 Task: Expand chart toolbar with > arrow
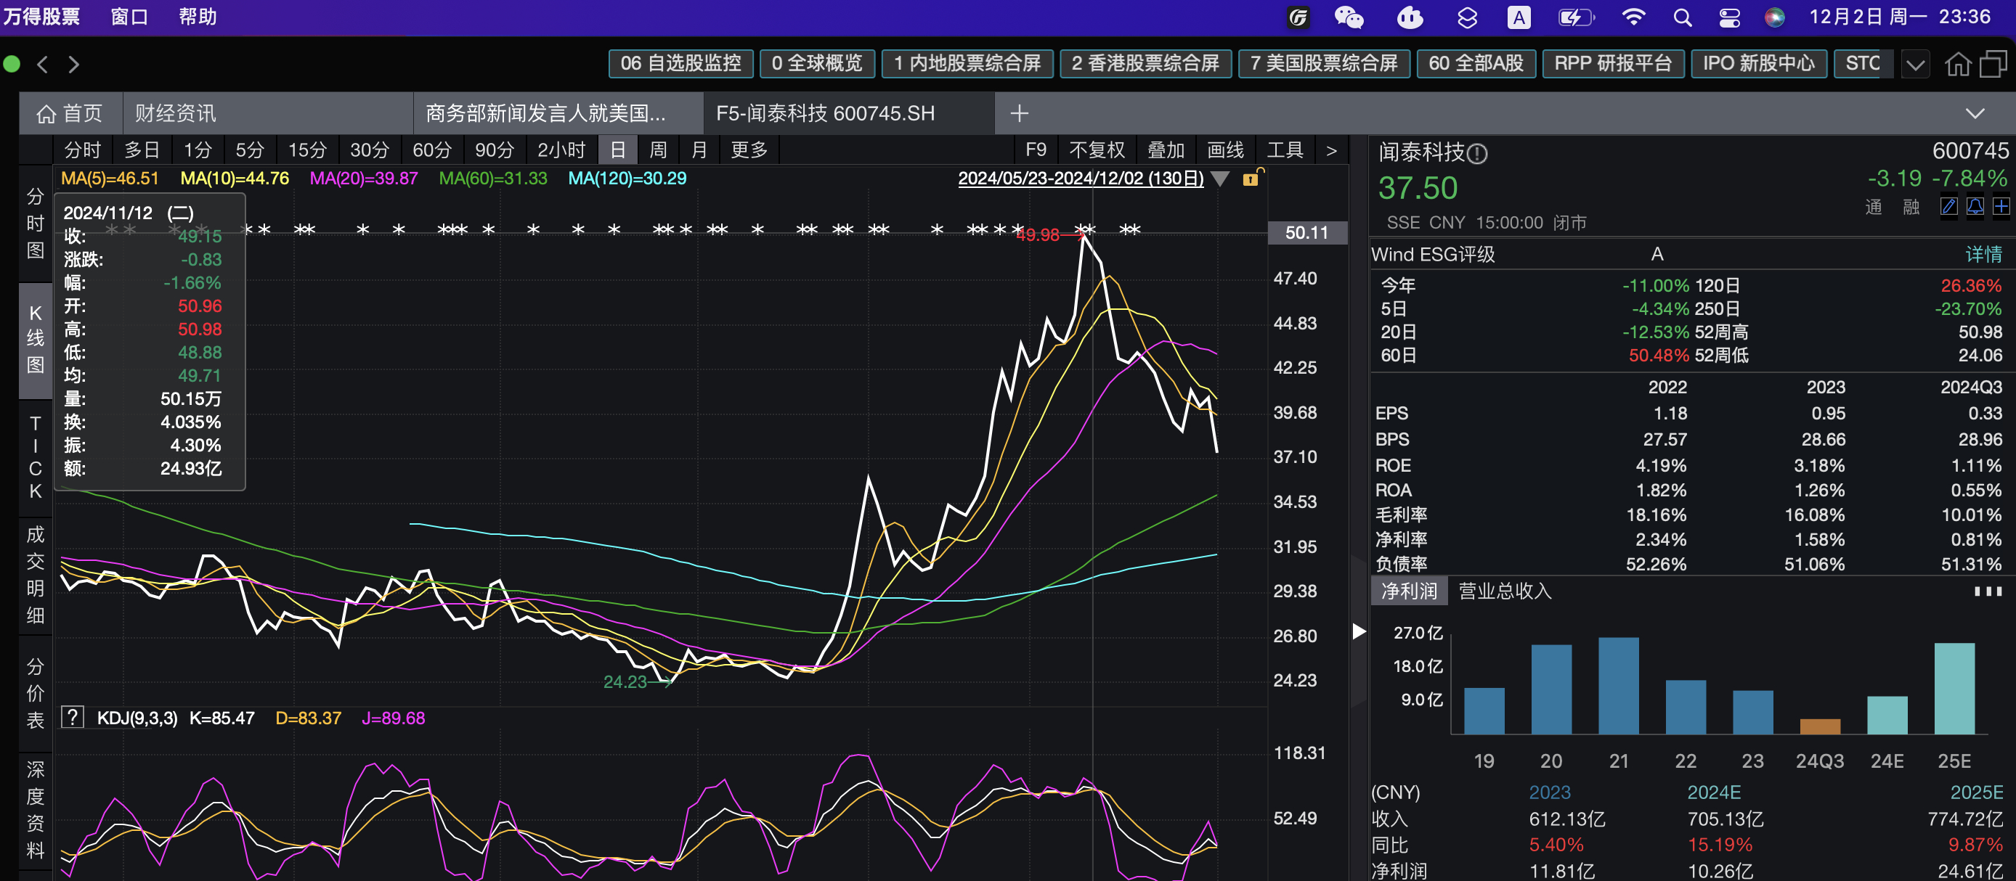point(1331,150)
